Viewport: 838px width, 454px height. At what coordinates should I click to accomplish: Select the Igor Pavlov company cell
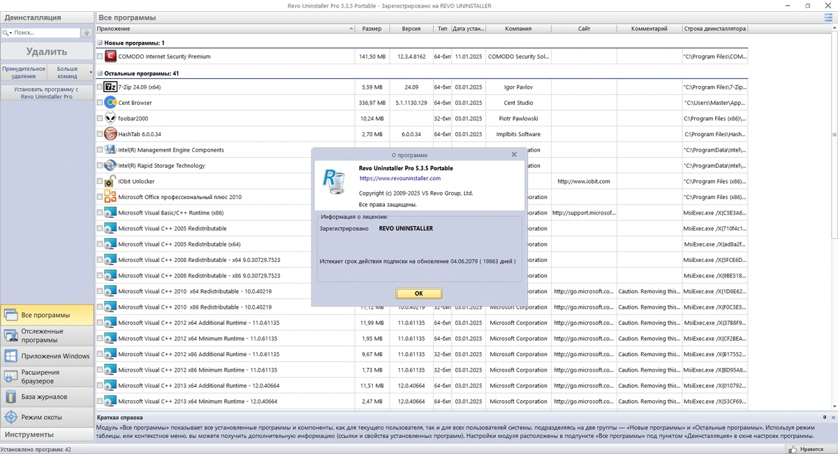[518, 87]
